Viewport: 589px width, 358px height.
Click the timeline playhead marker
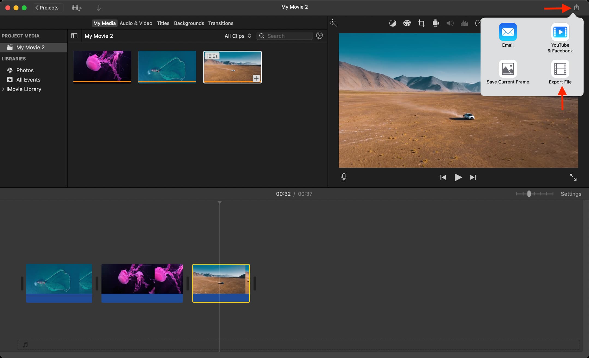[220, 202]
